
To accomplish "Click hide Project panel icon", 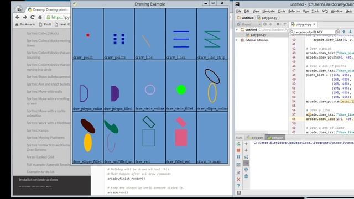I will pyautogui.click(x=285, y=24).
